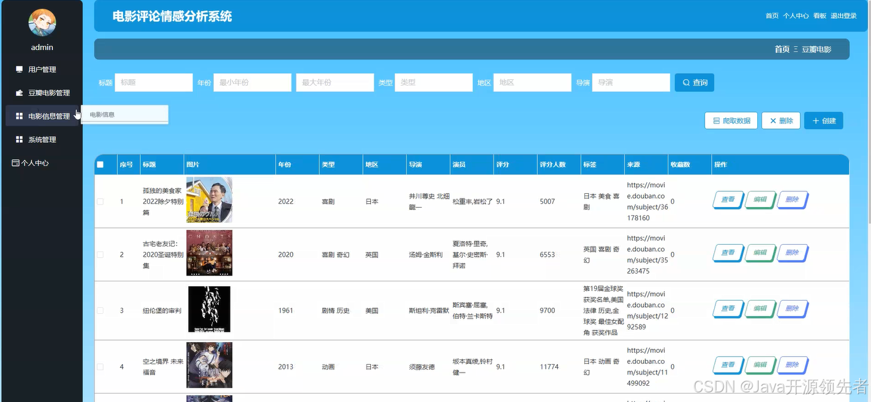Click 编辑 button for 孤独的美食家 row
871x402 pixels.
tap(760, 200)
